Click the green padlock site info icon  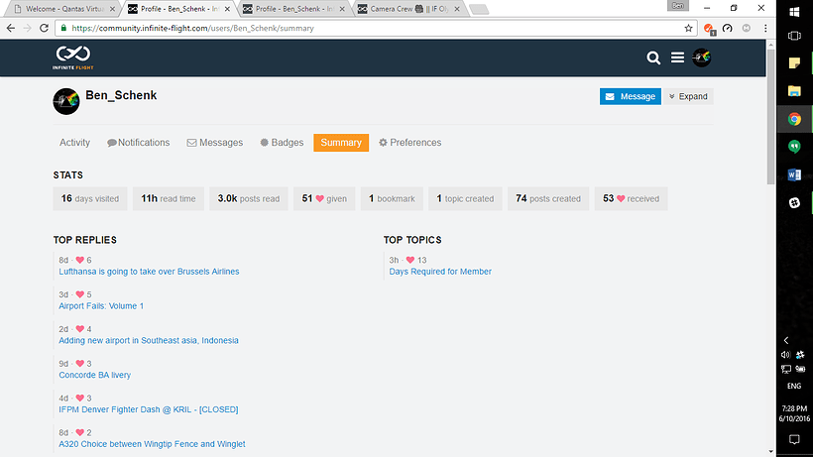63,28
